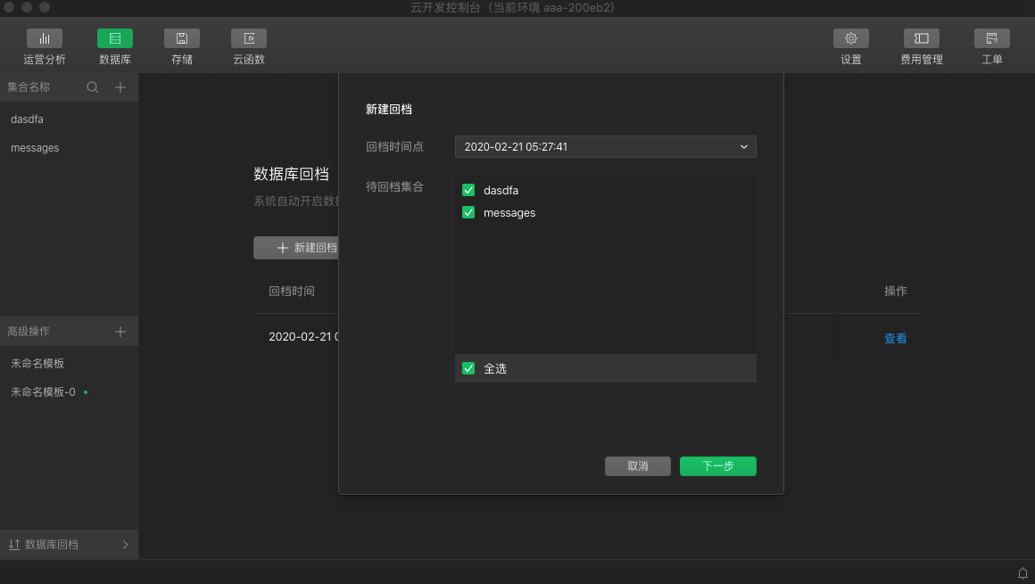1035x584 pixels.
Task: Click the collection search magnifier icon
Action: (x=92, y=87)
